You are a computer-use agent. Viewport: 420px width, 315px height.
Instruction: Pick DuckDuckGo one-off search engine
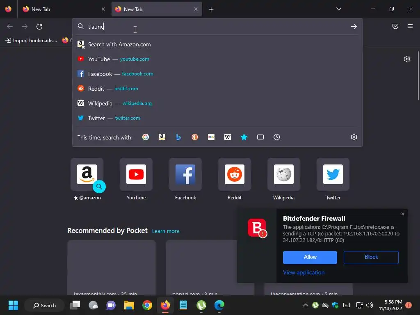(x=195, y=137)
